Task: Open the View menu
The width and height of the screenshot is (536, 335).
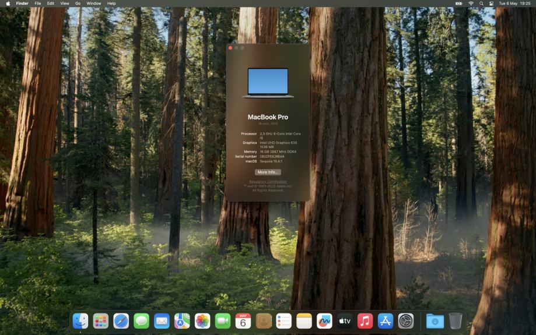Action: click(x=65, y=3)
